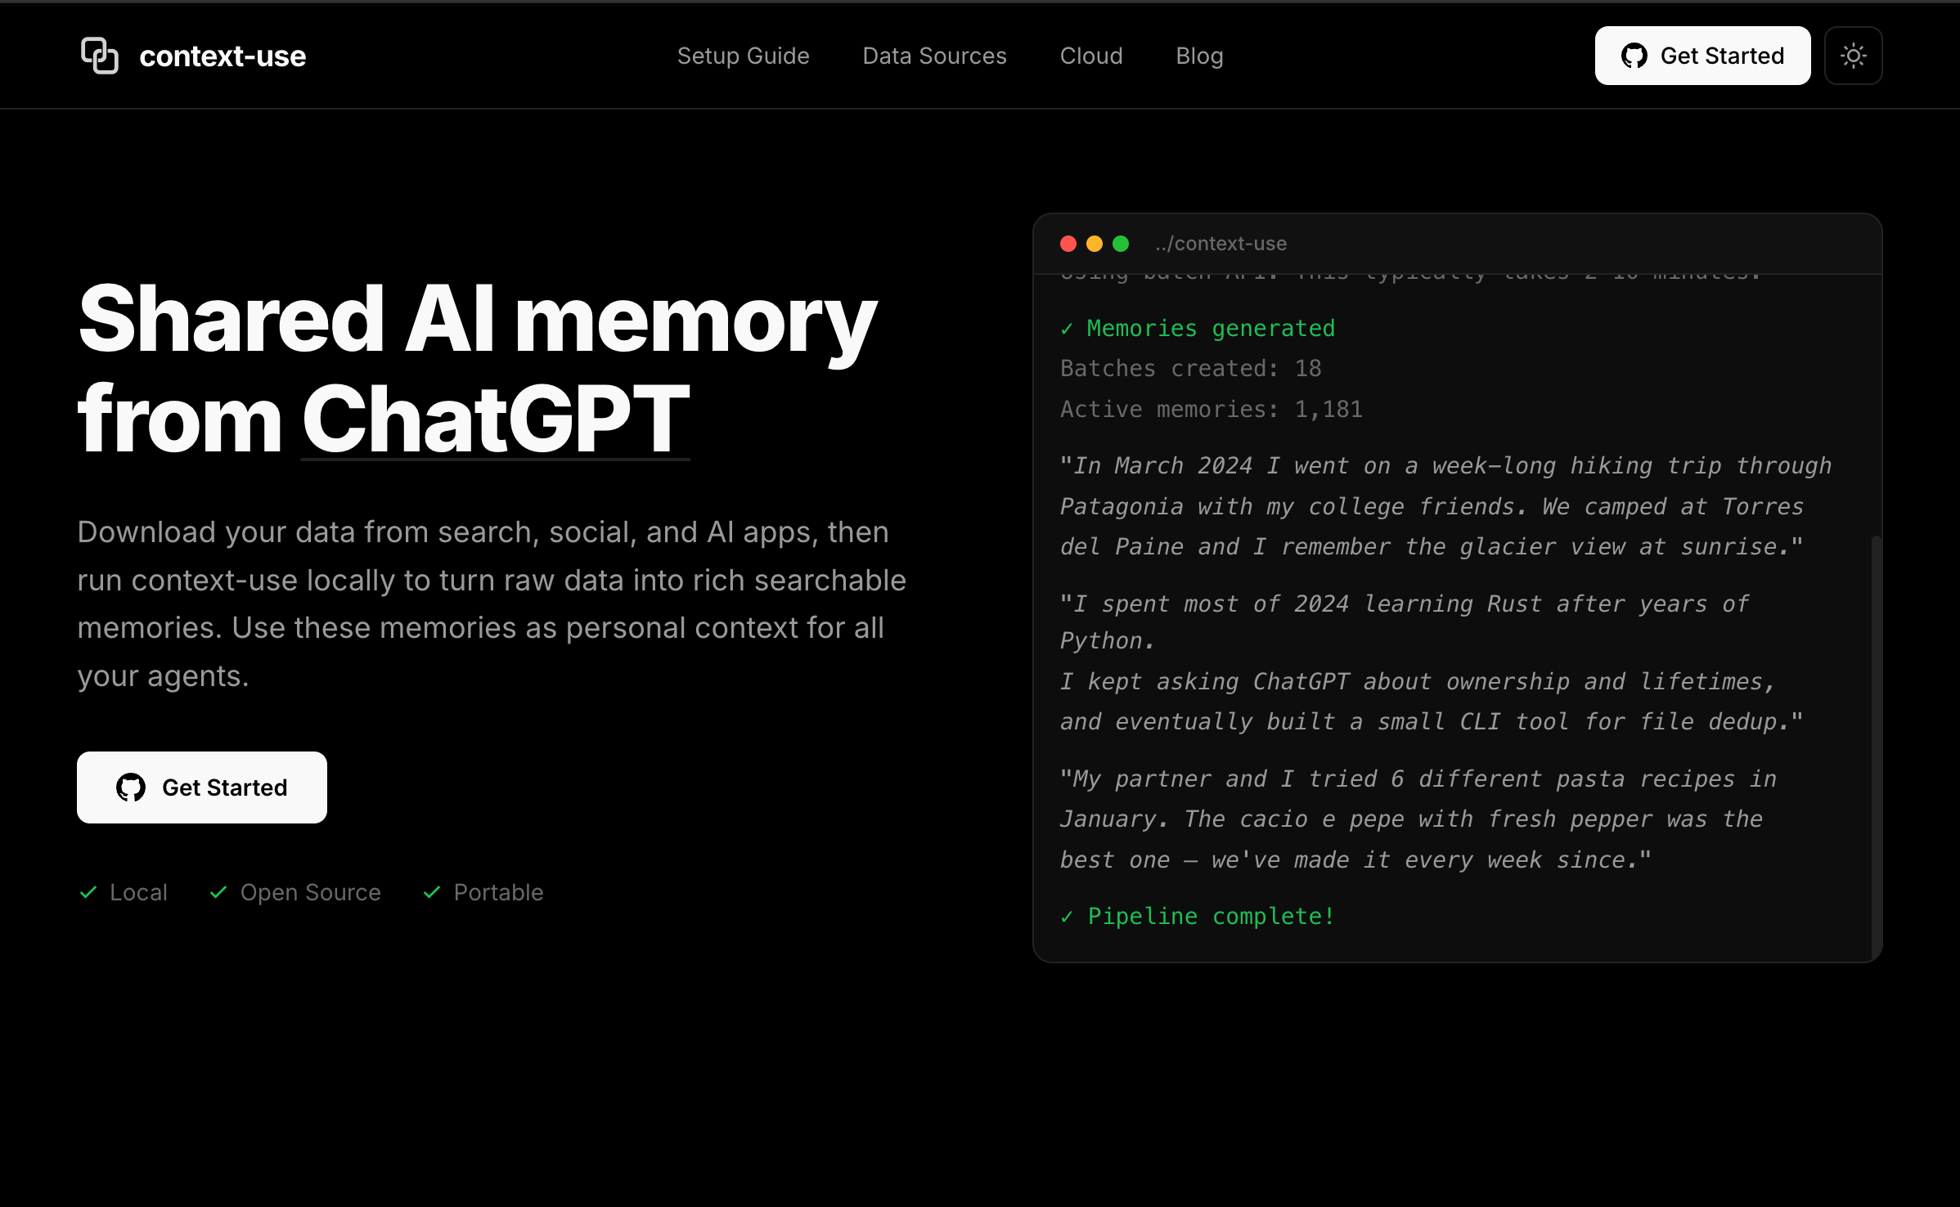Click the green check beside Open Source
The image size is (1960, 1207).
pos(218,892)
